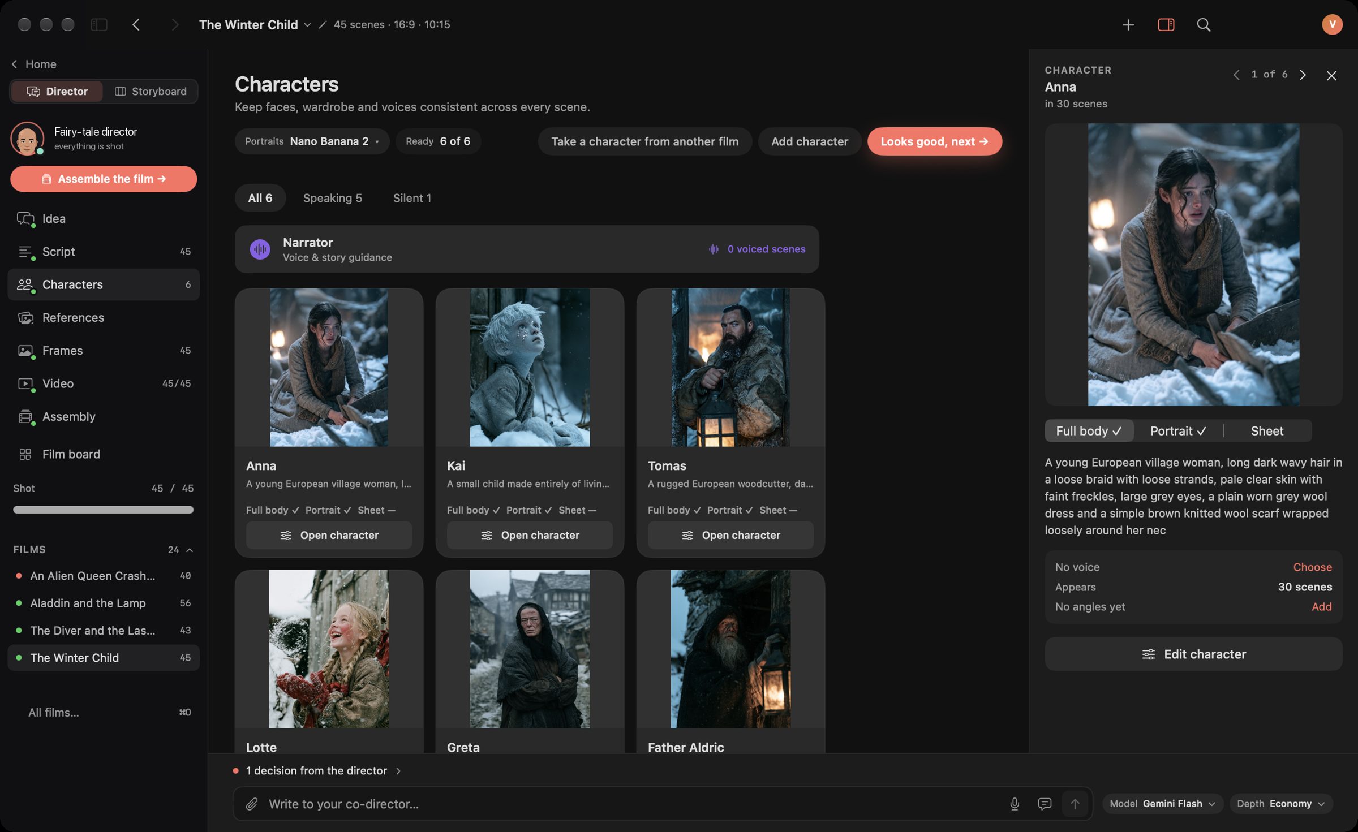Open the Film board
The height and width of the screenshot is (832, 1358).
(x=104, y=454)
